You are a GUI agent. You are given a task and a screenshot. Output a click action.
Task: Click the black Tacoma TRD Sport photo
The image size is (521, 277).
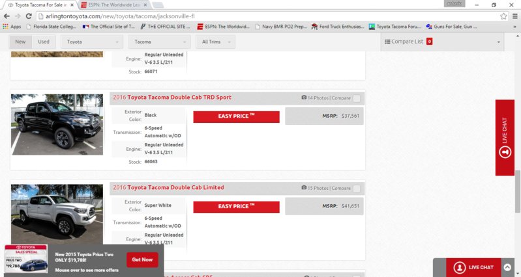tap(57, 124)
